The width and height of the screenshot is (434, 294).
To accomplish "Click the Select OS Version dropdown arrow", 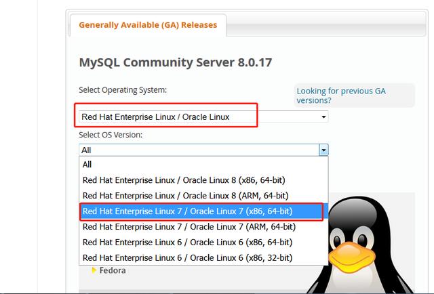I will 323,150.
